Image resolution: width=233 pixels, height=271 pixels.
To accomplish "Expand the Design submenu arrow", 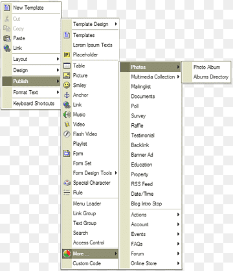I will coord(58,70).
